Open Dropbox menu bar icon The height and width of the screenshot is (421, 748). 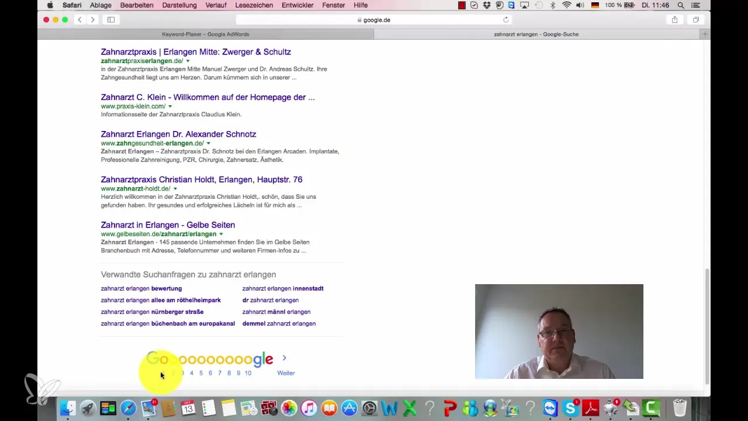(x=487, y=5)
